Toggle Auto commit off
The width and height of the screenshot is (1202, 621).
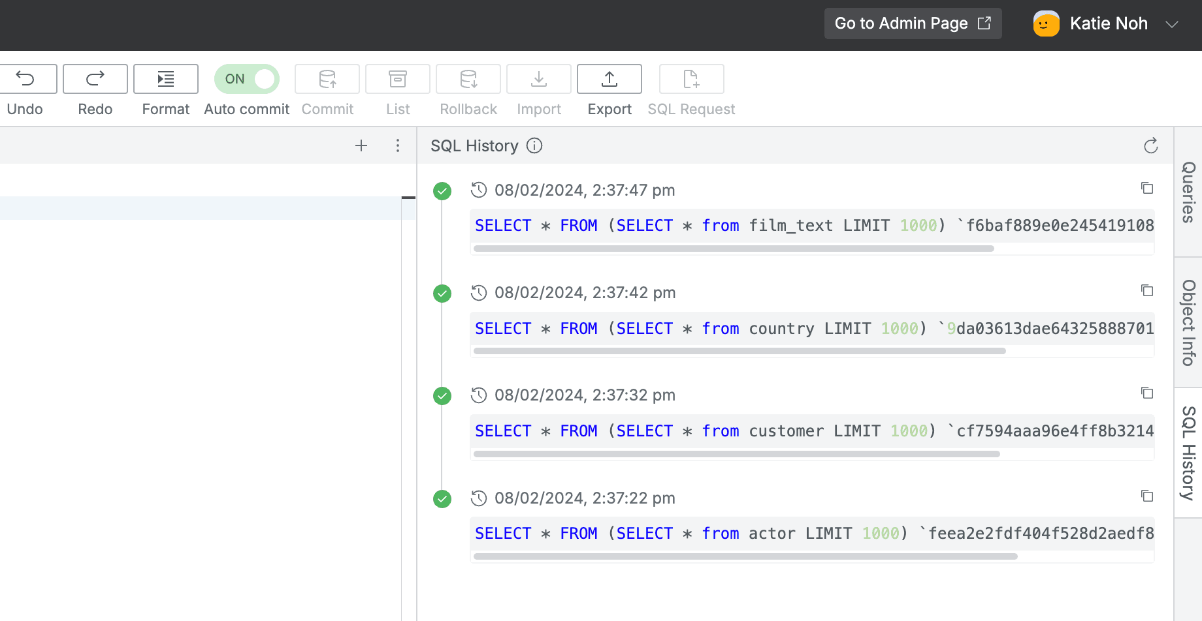pyautogui.click(x=246, y=78)
